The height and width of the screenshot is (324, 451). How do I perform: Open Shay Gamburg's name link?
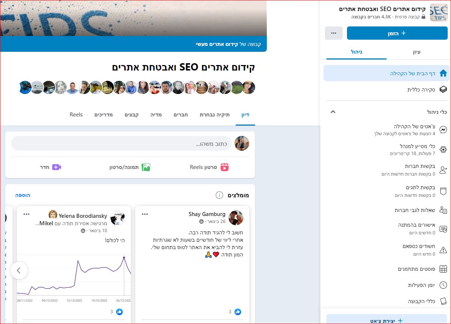pos(207,214)
